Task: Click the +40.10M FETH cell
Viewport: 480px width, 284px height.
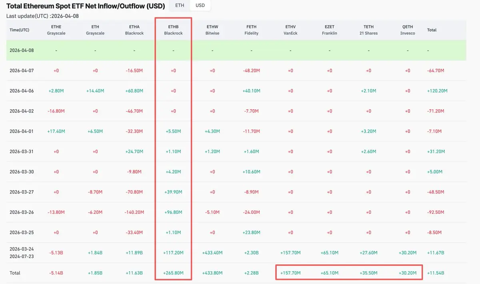Action: (x=251, y=91)
